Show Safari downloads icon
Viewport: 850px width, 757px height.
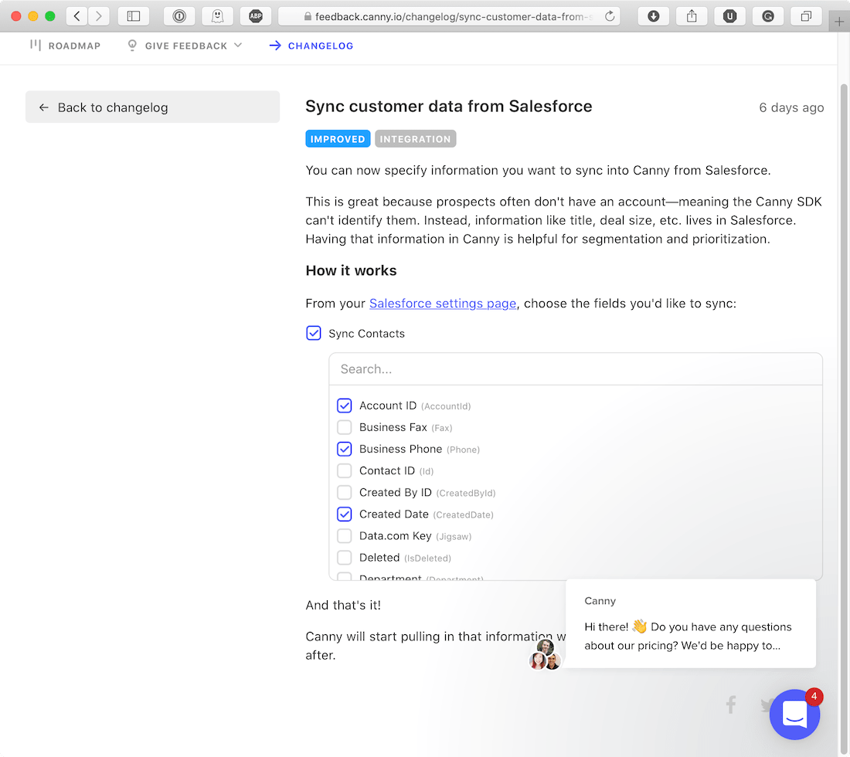pyautogui.click(x=653, y=16)
